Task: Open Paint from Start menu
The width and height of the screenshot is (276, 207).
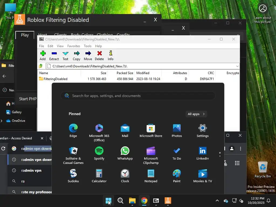Action: click(177, 176)
